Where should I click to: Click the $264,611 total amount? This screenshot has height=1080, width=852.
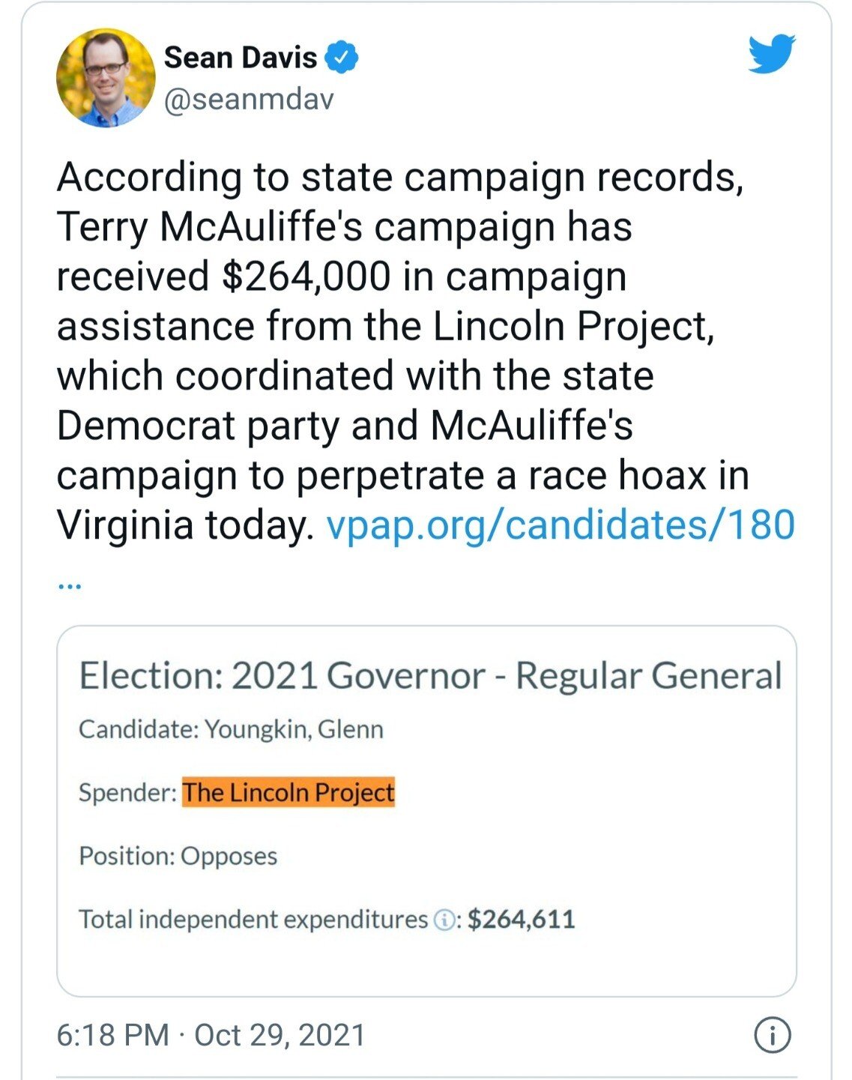click(x=522, y=920)
